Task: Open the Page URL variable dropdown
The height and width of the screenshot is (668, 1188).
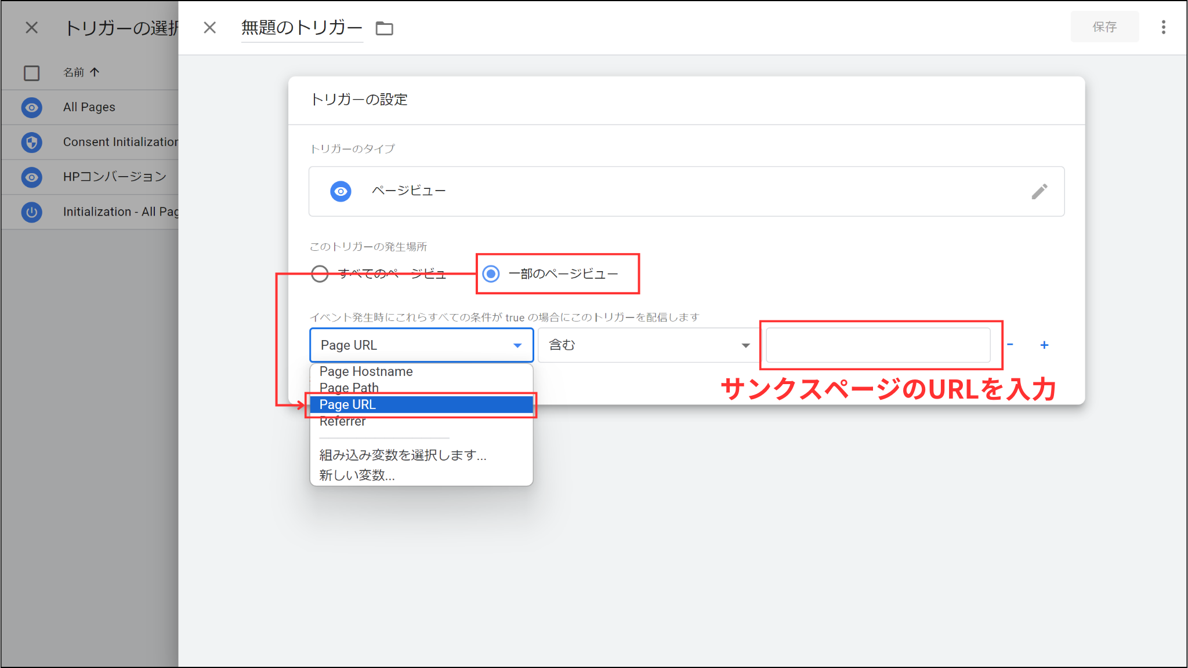Action: 422,345
